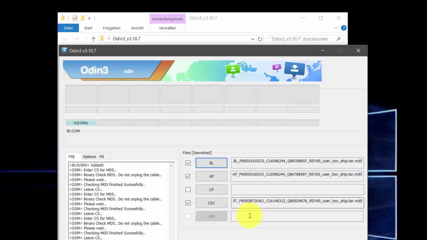The height and width of the screenshot is (240, 427).
Task: Open the Pit tab
Action: [102, 157]
